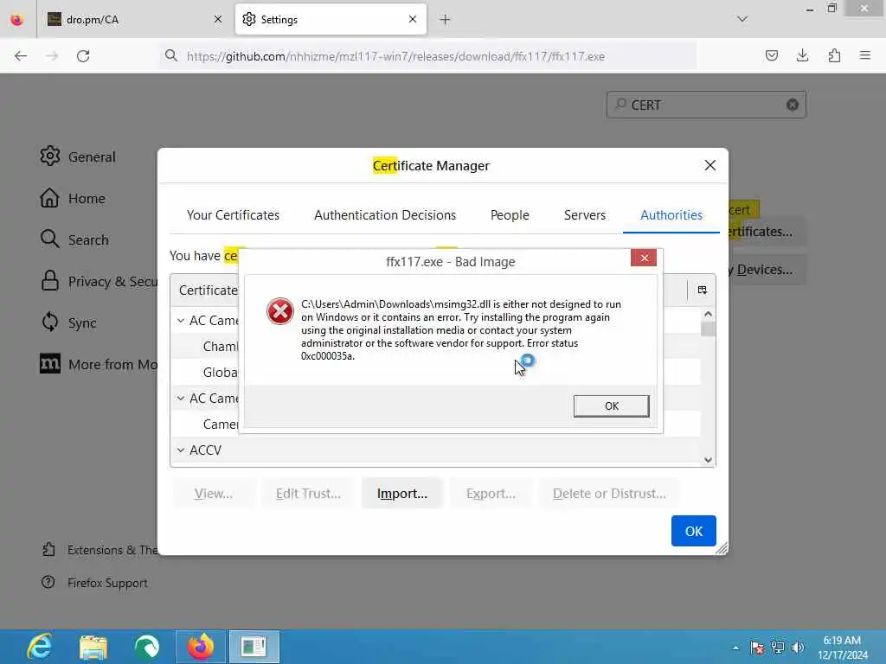Screen dimensions: 886x664
Task: Open Save to Pocket icon
Action: tap(771, 55)
